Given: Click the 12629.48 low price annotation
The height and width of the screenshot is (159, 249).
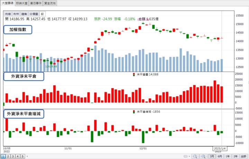Looking at the screenshot, I should pos(51,66).
